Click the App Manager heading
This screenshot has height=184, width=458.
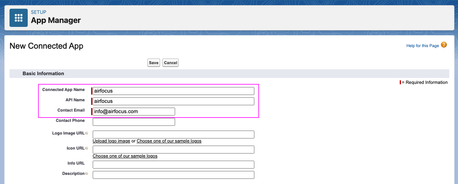coord(56,21)
